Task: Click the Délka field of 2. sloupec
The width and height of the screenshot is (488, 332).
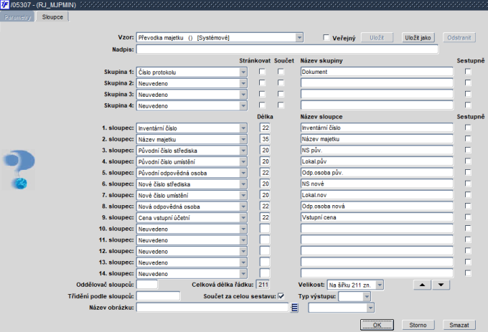Action: point(265,139)
